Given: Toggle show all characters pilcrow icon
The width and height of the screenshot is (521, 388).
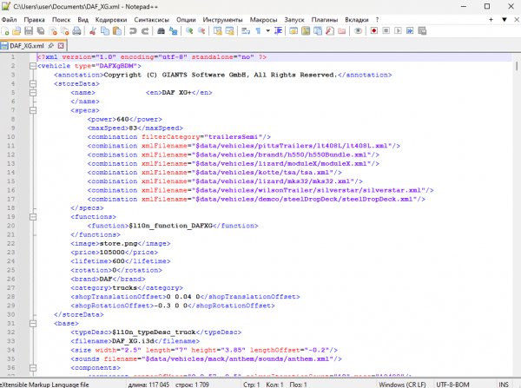Looking at the screenshot, I should [258, 31].
